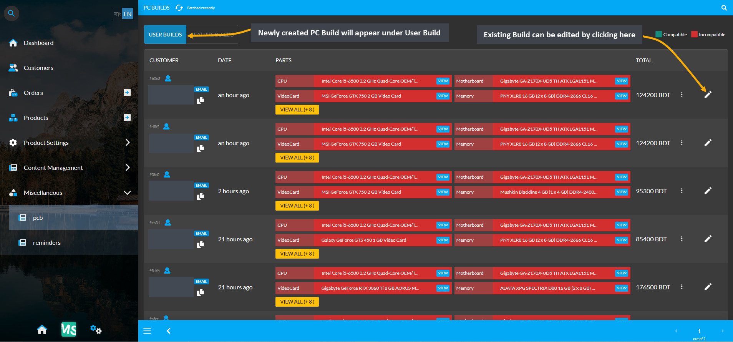Image resolution: width=733 pixels, height=342 pixels.
Task: Click VIEW ALL (+8) for build #48ff
Action: click(x=297, y=158)
